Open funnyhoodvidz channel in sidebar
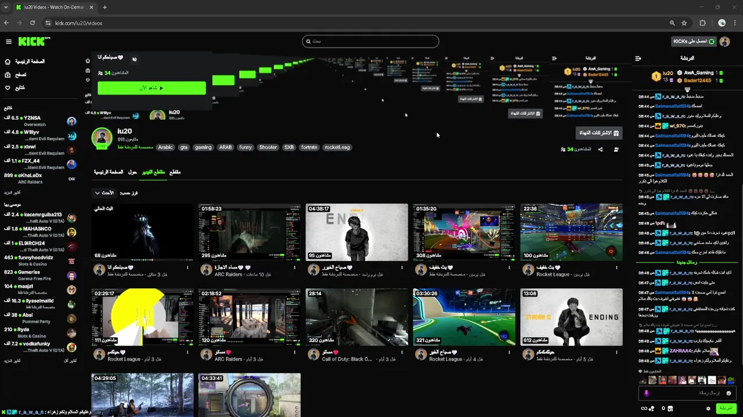Screen dimensions: 743x417 pyautogui.click(x=40, y=261)
